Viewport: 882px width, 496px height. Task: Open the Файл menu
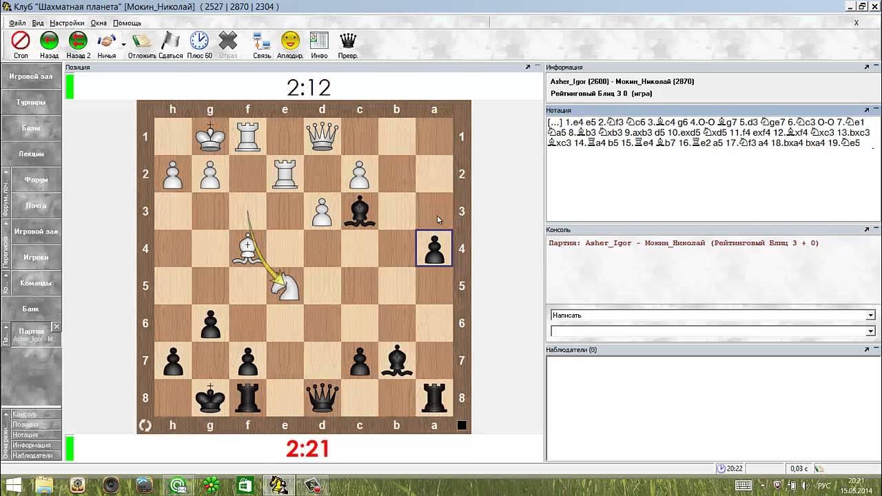17,23
